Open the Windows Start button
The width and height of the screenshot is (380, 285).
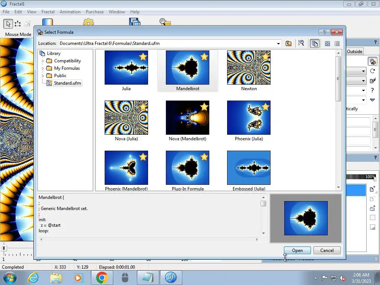[10, 278]
